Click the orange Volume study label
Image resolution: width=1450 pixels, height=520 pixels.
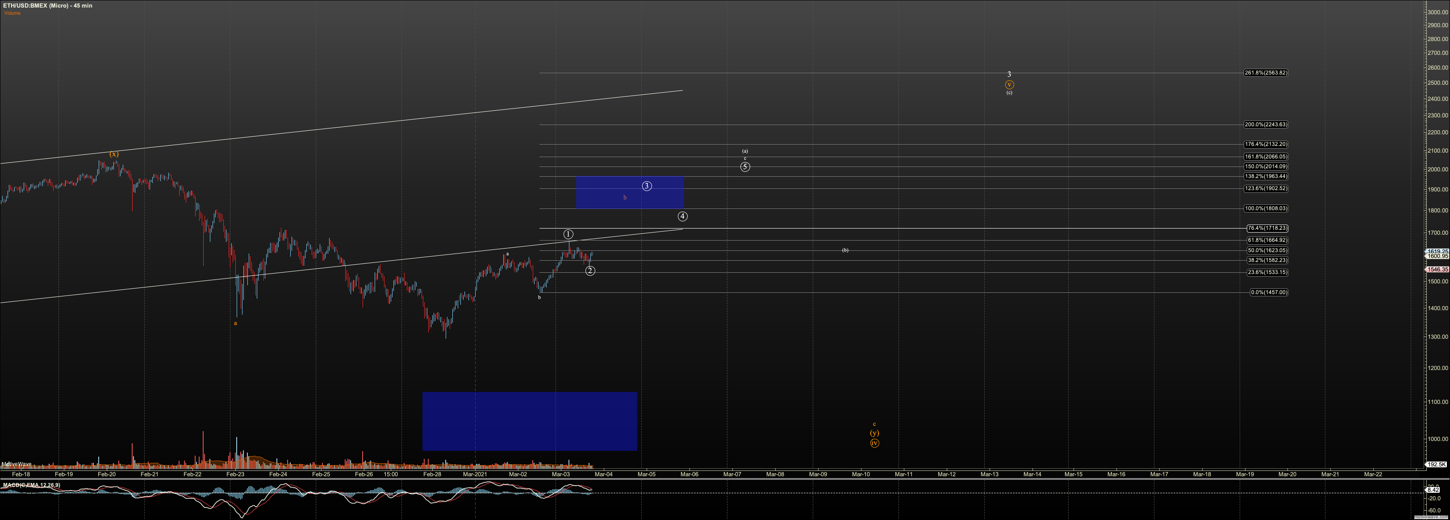(x=13, y=13)
